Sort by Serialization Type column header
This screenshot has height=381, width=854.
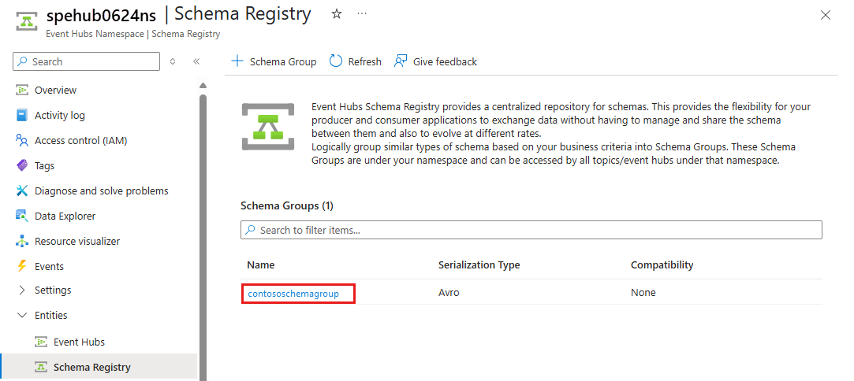click(479, 265)
